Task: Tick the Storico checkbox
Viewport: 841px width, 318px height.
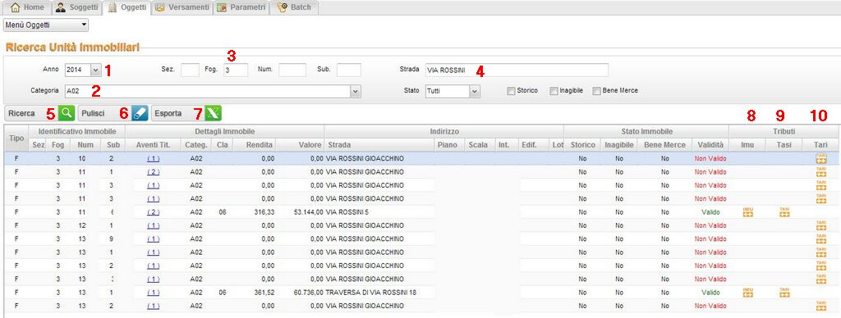Action: tap(511, 91)
